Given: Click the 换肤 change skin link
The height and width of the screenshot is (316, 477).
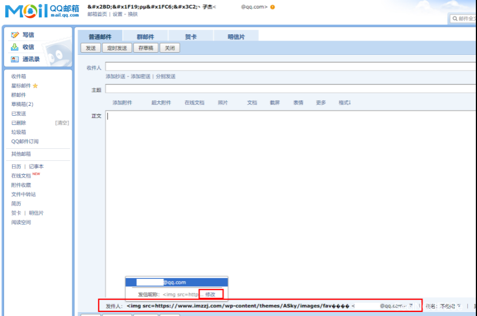Looking at the screenshot, I should (132, 14).
